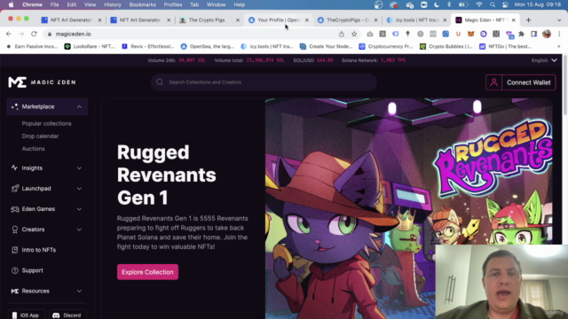Open the Auctions link
This screenshot has width=568, height=319.
34,149
